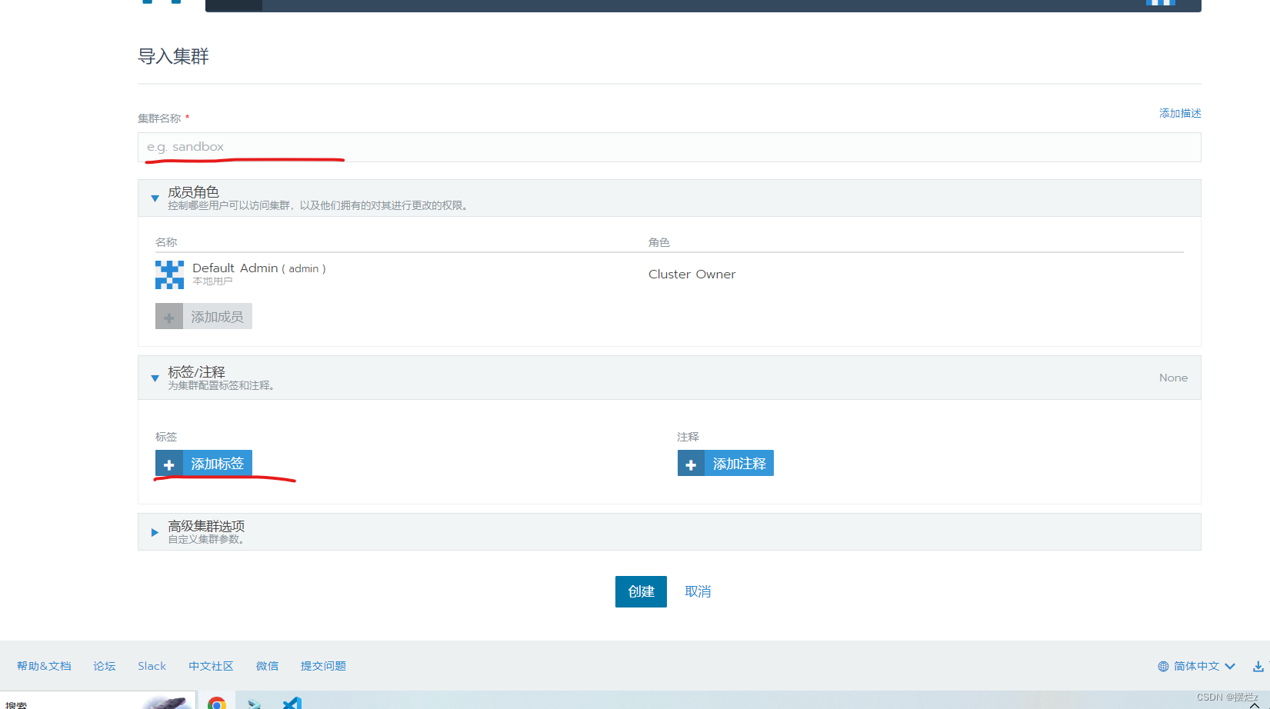Click the 添加描述 link
The height and width of the screenshot is (709, 1270).
point(1180,113)
